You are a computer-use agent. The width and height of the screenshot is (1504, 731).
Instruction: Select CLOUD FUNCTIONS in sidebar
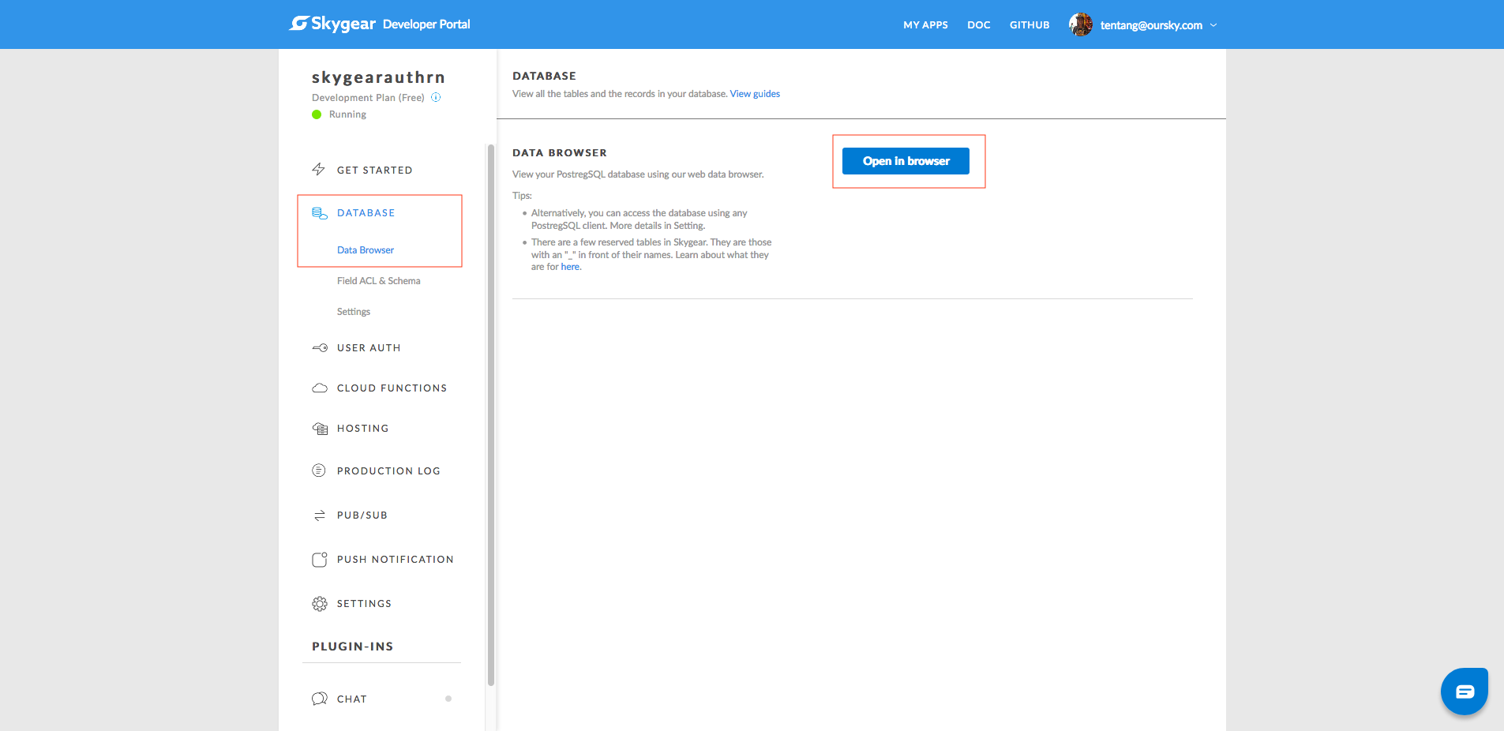pos(392,388)
